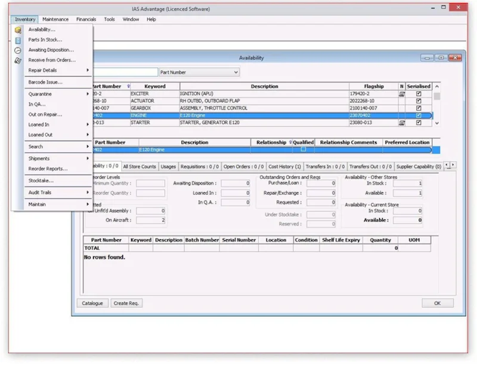The image size is (477, 371).
Task: Click the notes icon in EXCITER row
Action: click(402, 94)
